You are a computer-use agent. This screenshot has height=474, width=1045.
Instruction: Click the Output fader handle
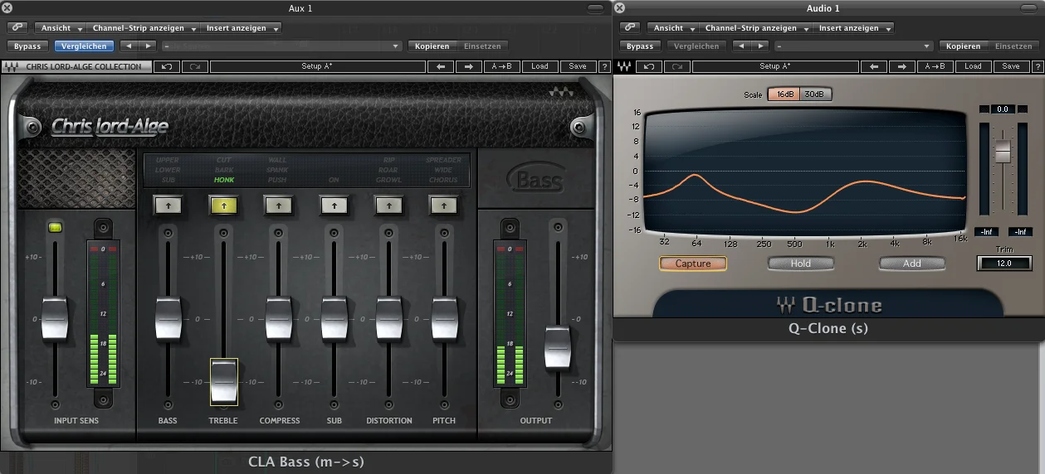point(558,348)
